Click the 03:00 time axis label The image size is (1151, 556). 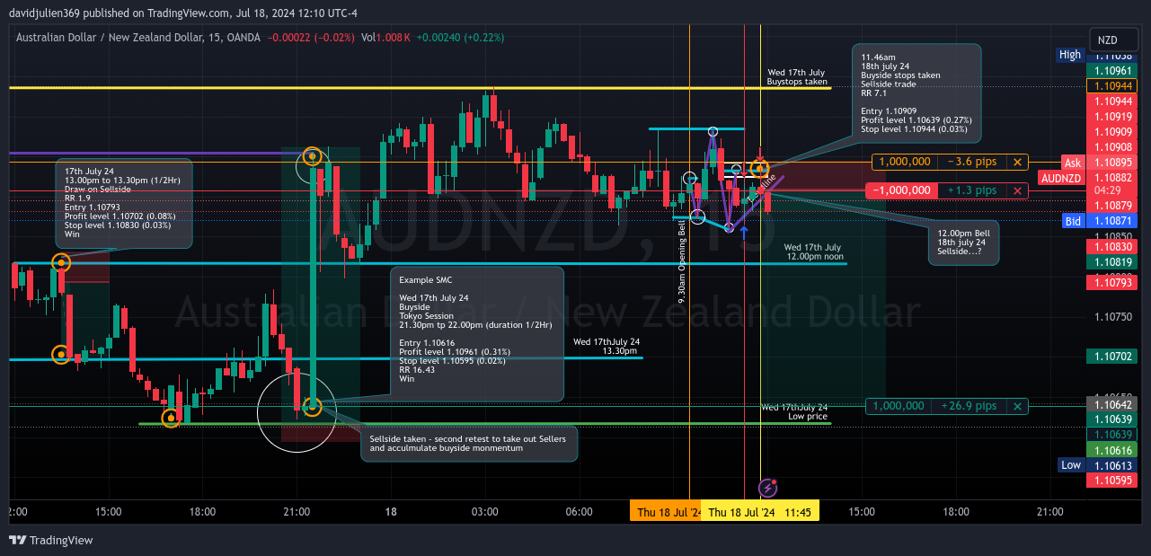(x=485, y=512)
